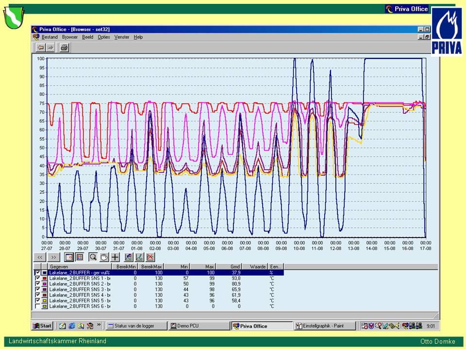
Task: Expand quick launch overflow chevron in taskbar
Action: click(99, 325)
